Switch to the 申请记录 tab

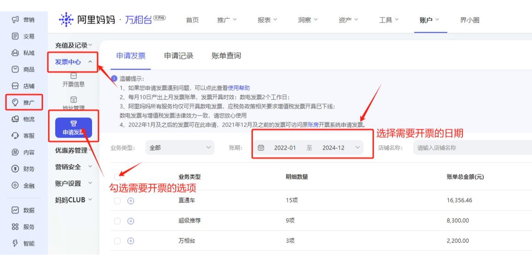coord(179,56)
